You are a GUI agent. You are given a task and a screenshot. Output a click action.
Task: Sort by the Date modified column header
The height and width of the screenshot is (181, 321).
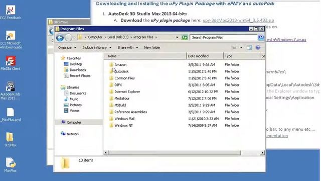click(x=205, y=56)
